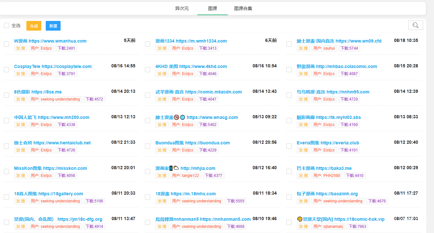Click 用户: sjbanamakj tag
Viewport: 434px width, 233px height.
click(x=329, y=227)
